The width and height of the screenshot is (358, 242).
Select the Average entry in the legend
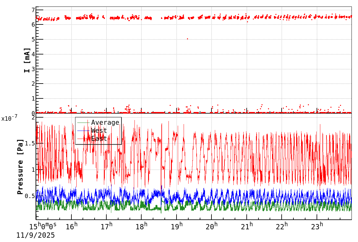(x=106, y=123)
